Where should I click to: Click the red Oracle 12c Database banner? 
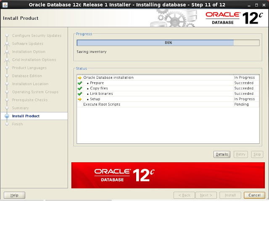pyautogui.click(x=168, y=175)
